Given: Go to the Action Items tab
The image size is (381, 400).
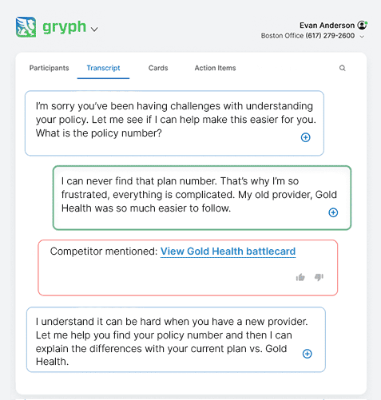Looking at the screenshot, I should coord(215,68).
